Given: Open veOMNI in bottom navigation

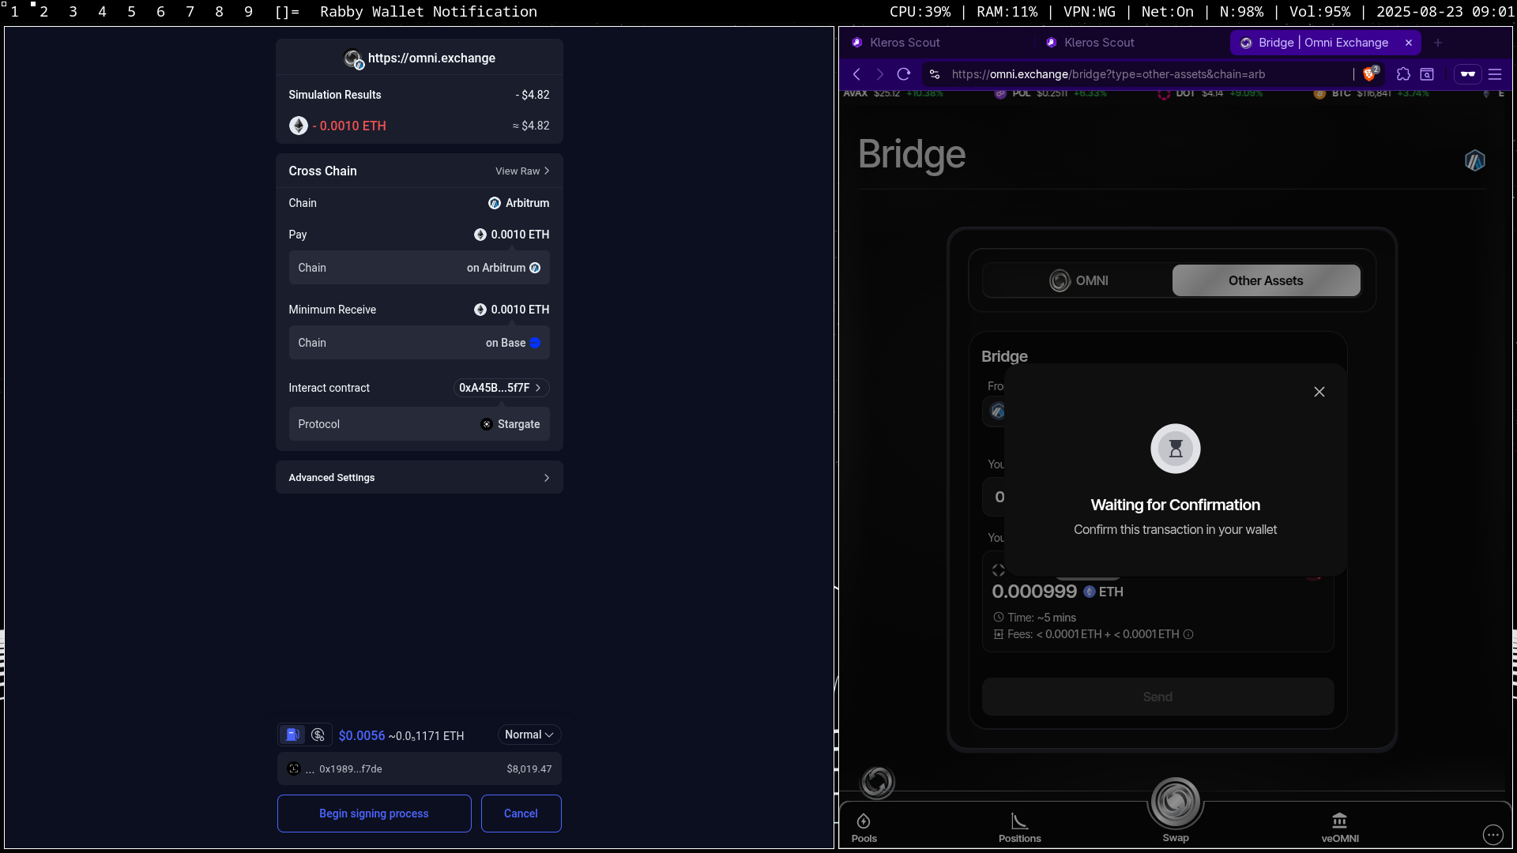Looking at the screenshot, I should pos(1340,828).
